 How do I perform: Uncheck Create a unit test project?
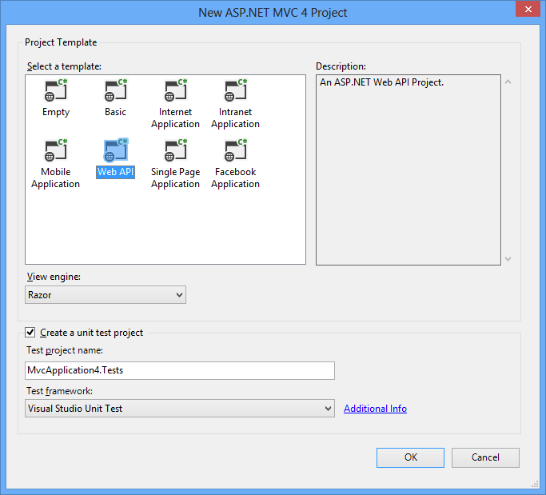pyautogui.click(x=30, y=333)
